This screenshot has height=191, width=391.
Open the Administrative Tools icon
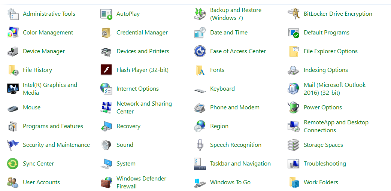tap(13, 14)
